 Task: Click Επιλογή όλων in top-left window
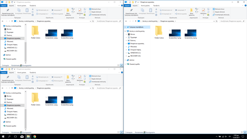[95, 9]
